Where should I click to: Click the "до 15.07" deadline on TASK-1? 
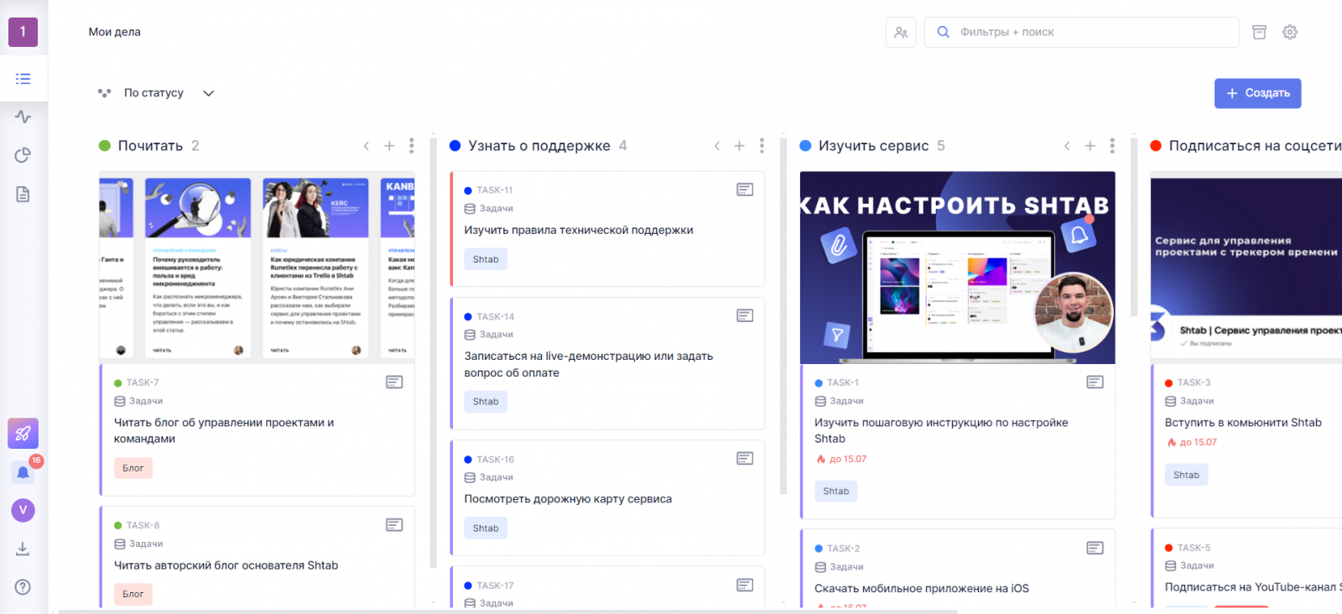[x=842, y=459]
